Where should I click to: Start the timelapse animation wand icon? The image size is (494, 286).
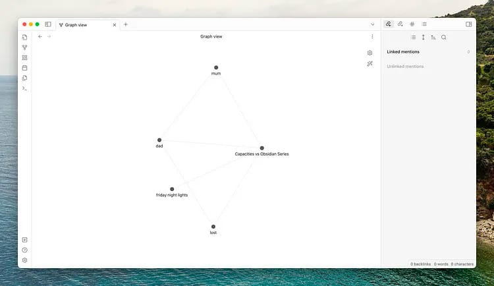click(x=370, y=64)
